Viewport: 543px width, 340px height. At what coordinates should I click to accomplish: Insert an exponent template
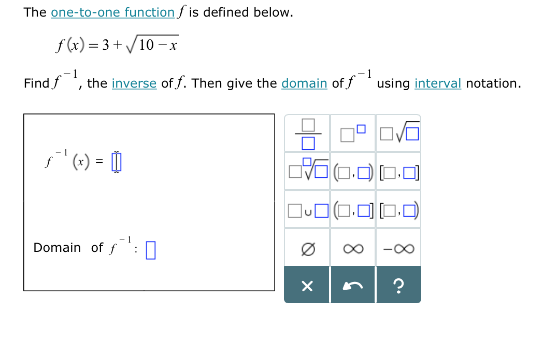(353, 133)
